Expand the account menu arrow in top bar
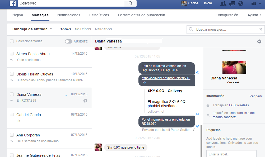Screen dimensions: 265x157 coord(260,3)
